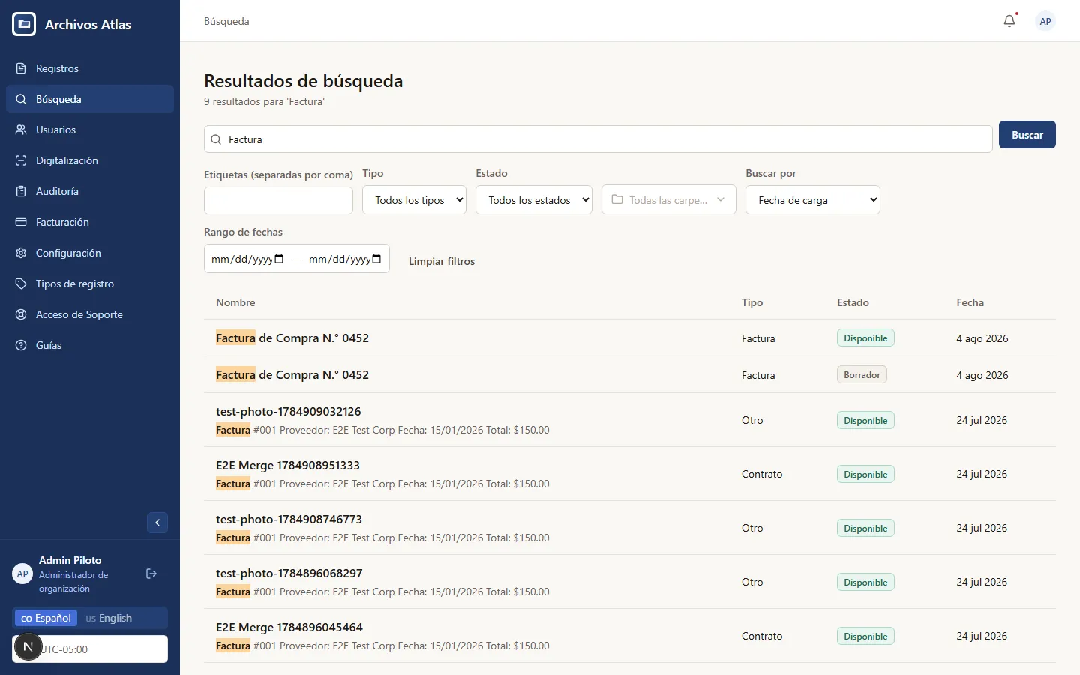Image resolution: width=1080 pixels, height=675 pixels.
Task: Open Acceso de Soporte in the sidebar
Action: pyautogui.click(x=90, y=314)
